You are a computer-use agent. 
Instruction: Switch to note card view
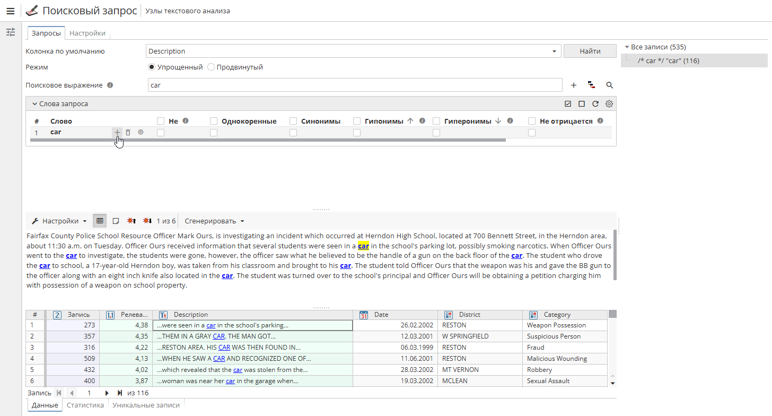point(116,221)
